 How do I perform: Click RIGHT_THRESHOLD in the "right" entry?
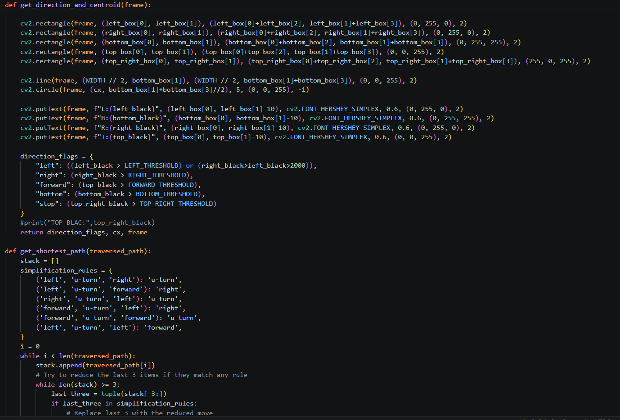point(157,175)
